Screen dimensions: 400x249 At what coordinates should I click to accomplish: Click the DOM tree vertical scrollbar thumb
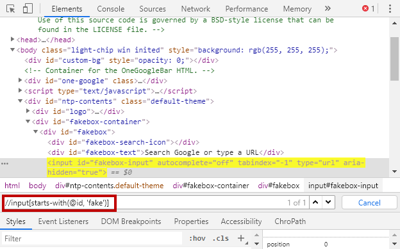tap(394, 59)
